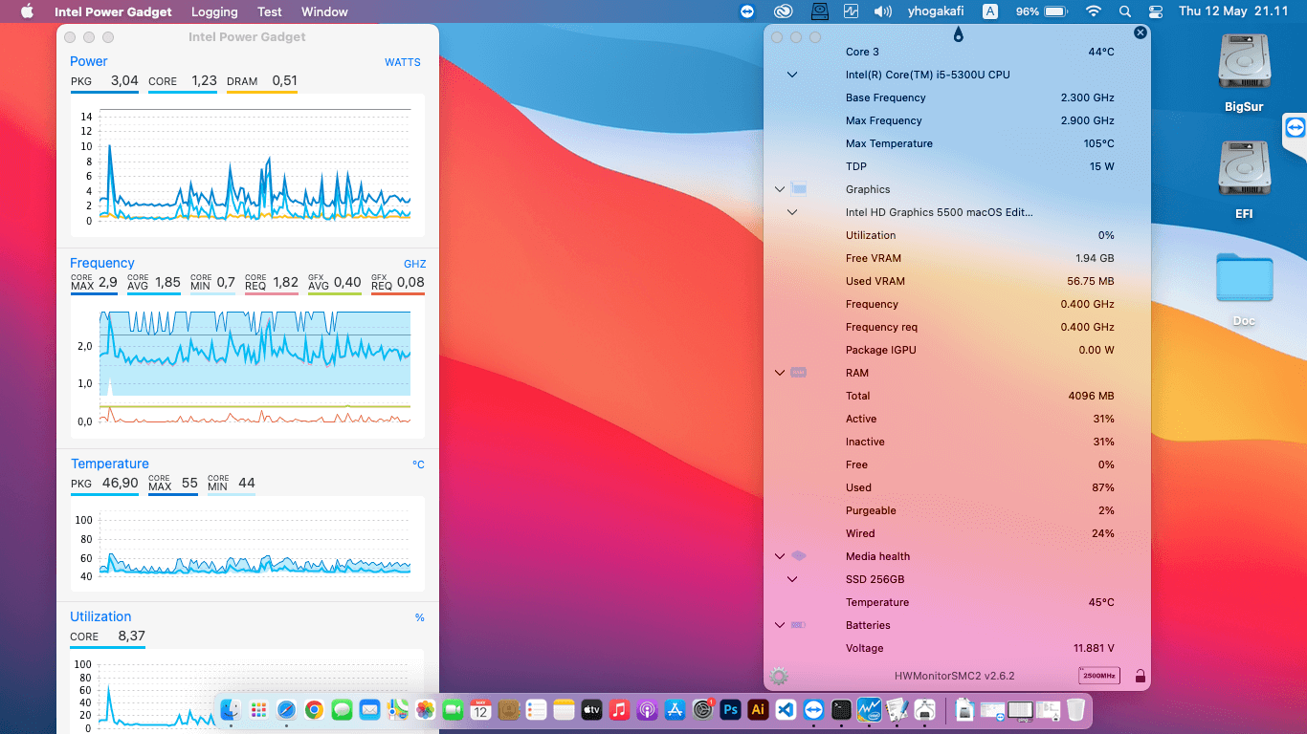Open the Window menu

[324, 11]
